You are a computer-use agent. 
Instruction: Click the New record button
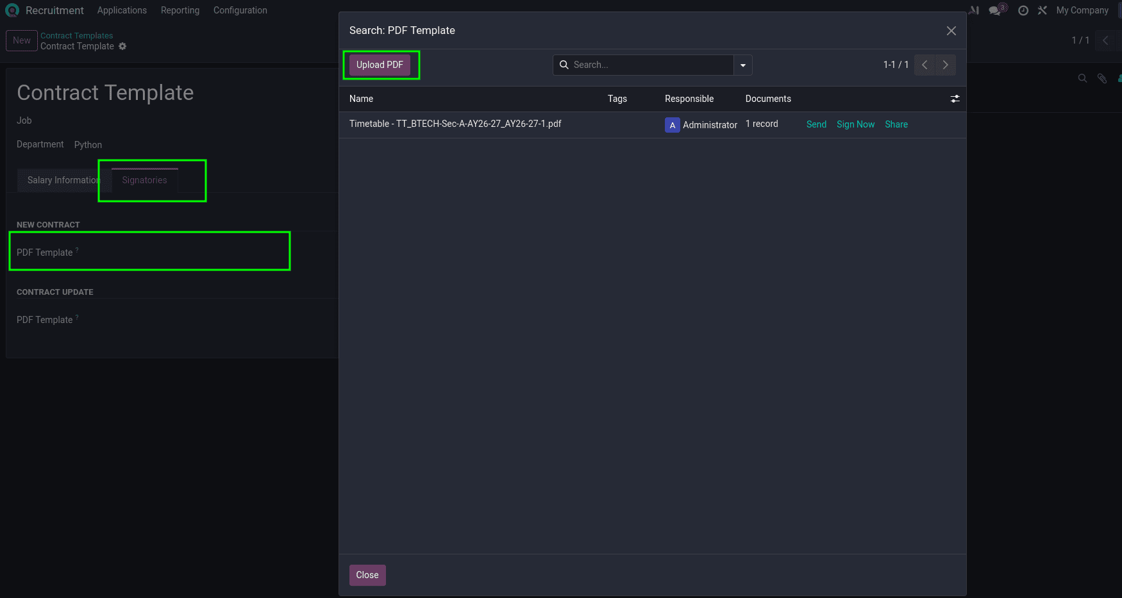[22, 40]
